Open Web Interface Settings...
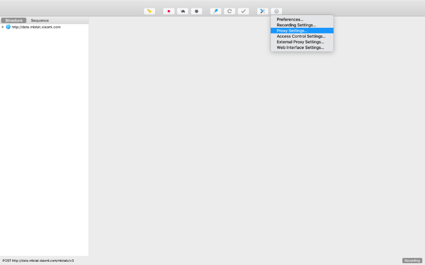Viewport: 425px width, 265px height. [302, 48]
